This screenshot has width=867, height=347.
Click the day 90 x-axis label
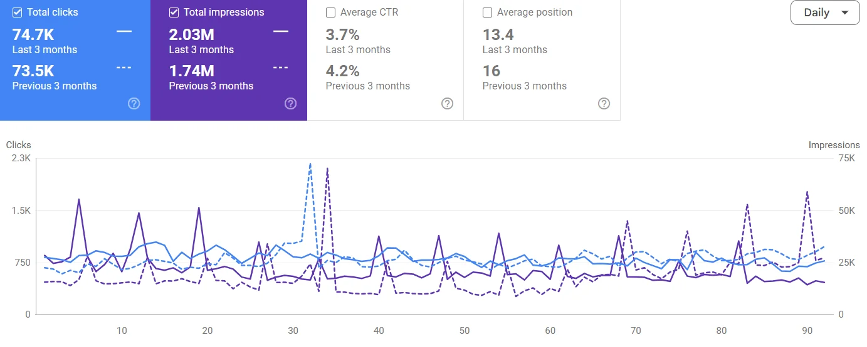[807, 331]
